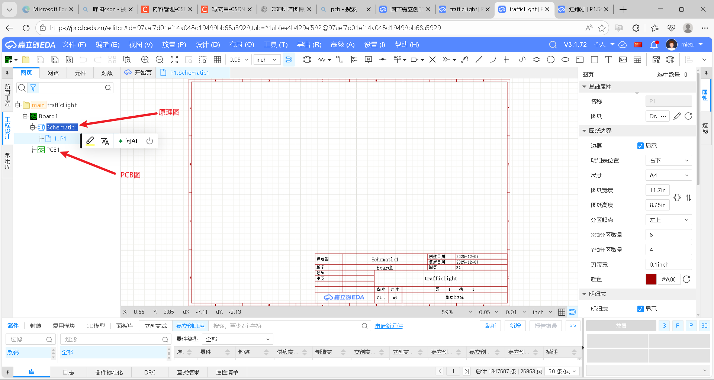Image resolution: width=714 pixels, height=380 pixels.
Task: Select the insert table tool icon
Action: click(x=637, y=59)
